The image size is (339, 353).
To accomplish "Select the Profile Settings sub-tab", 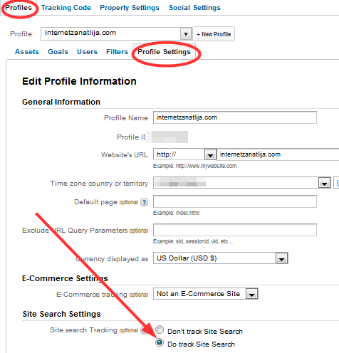I will pyautogui.click(x=164, y=52).
